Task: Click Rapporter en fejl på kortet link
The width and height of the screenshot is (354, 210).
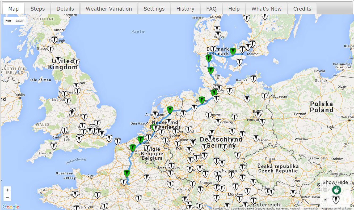Action: point(337,208)
